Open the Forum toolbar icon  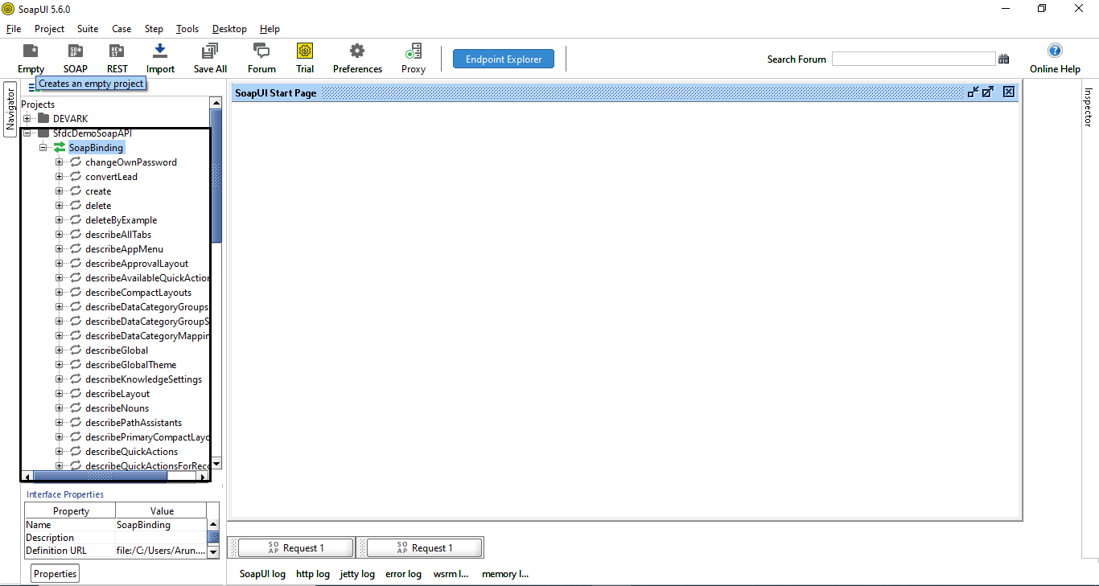pyautogui.click(x=261, y=58)
